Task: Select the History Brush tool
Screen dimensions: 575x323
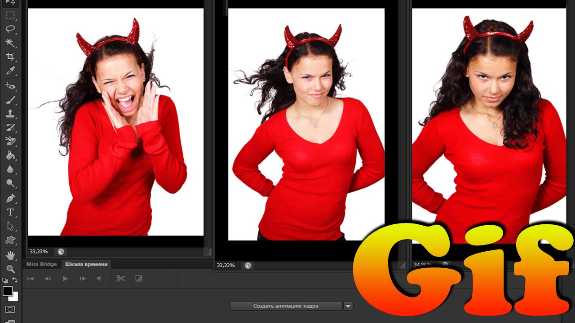Action: [x=10, y=127]
